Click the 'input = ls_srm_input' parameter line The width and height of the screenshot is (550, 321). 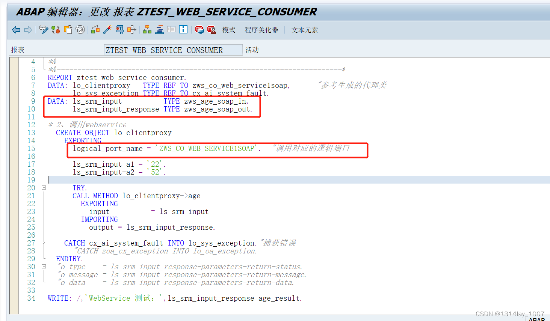[149, 212]
